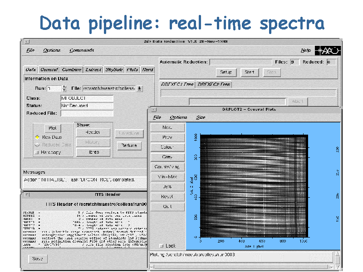363x272 pixels.
Task: Click the Abort button
Action: point(298,101)
